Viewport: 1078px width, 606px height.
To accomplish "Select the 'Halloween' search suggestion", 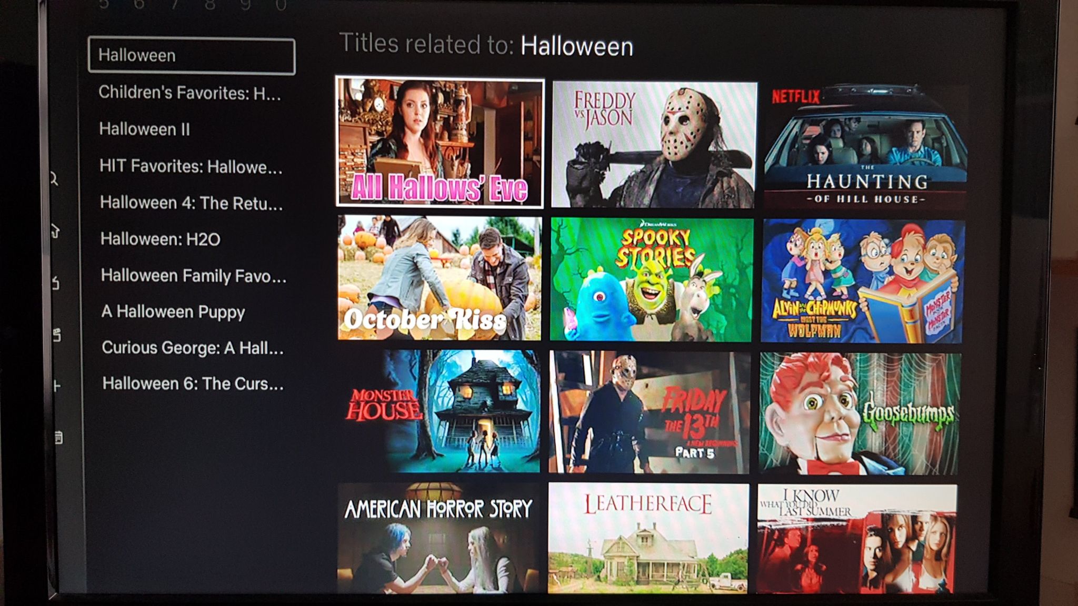I will click(x=192, y=56).
